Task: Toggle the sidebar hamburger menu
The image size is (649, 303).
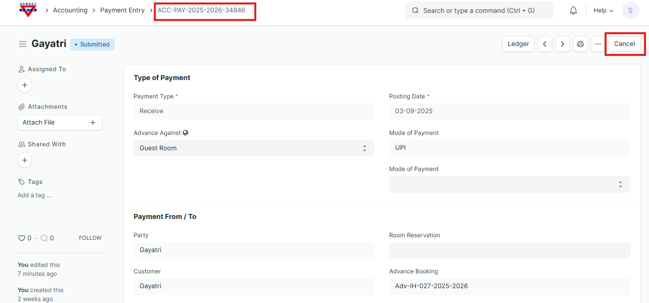Action: point(22,44)
